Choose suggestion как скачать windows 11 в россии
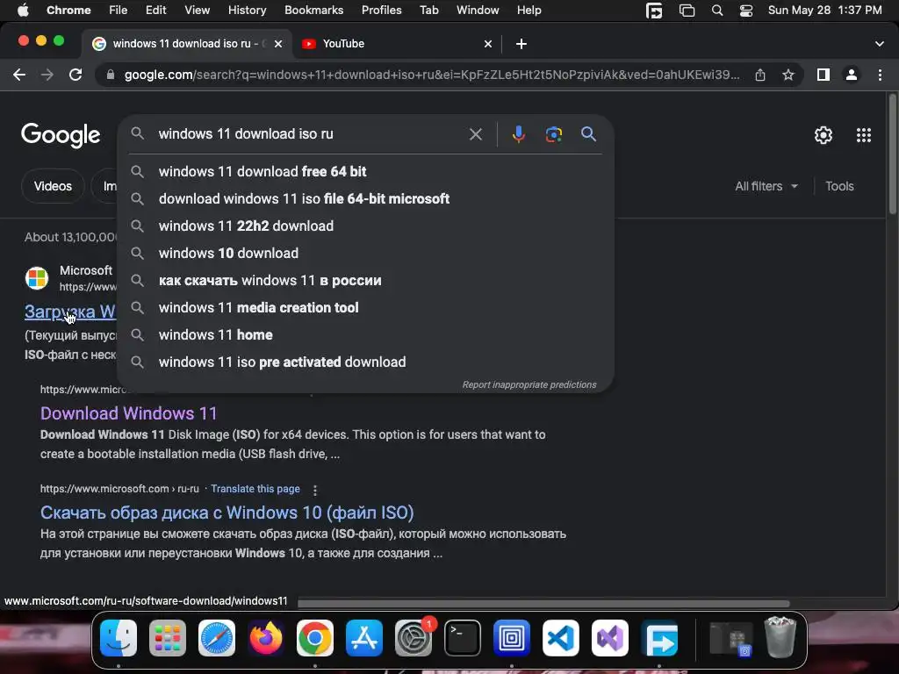The image size is (899, 674). point(365,280)
